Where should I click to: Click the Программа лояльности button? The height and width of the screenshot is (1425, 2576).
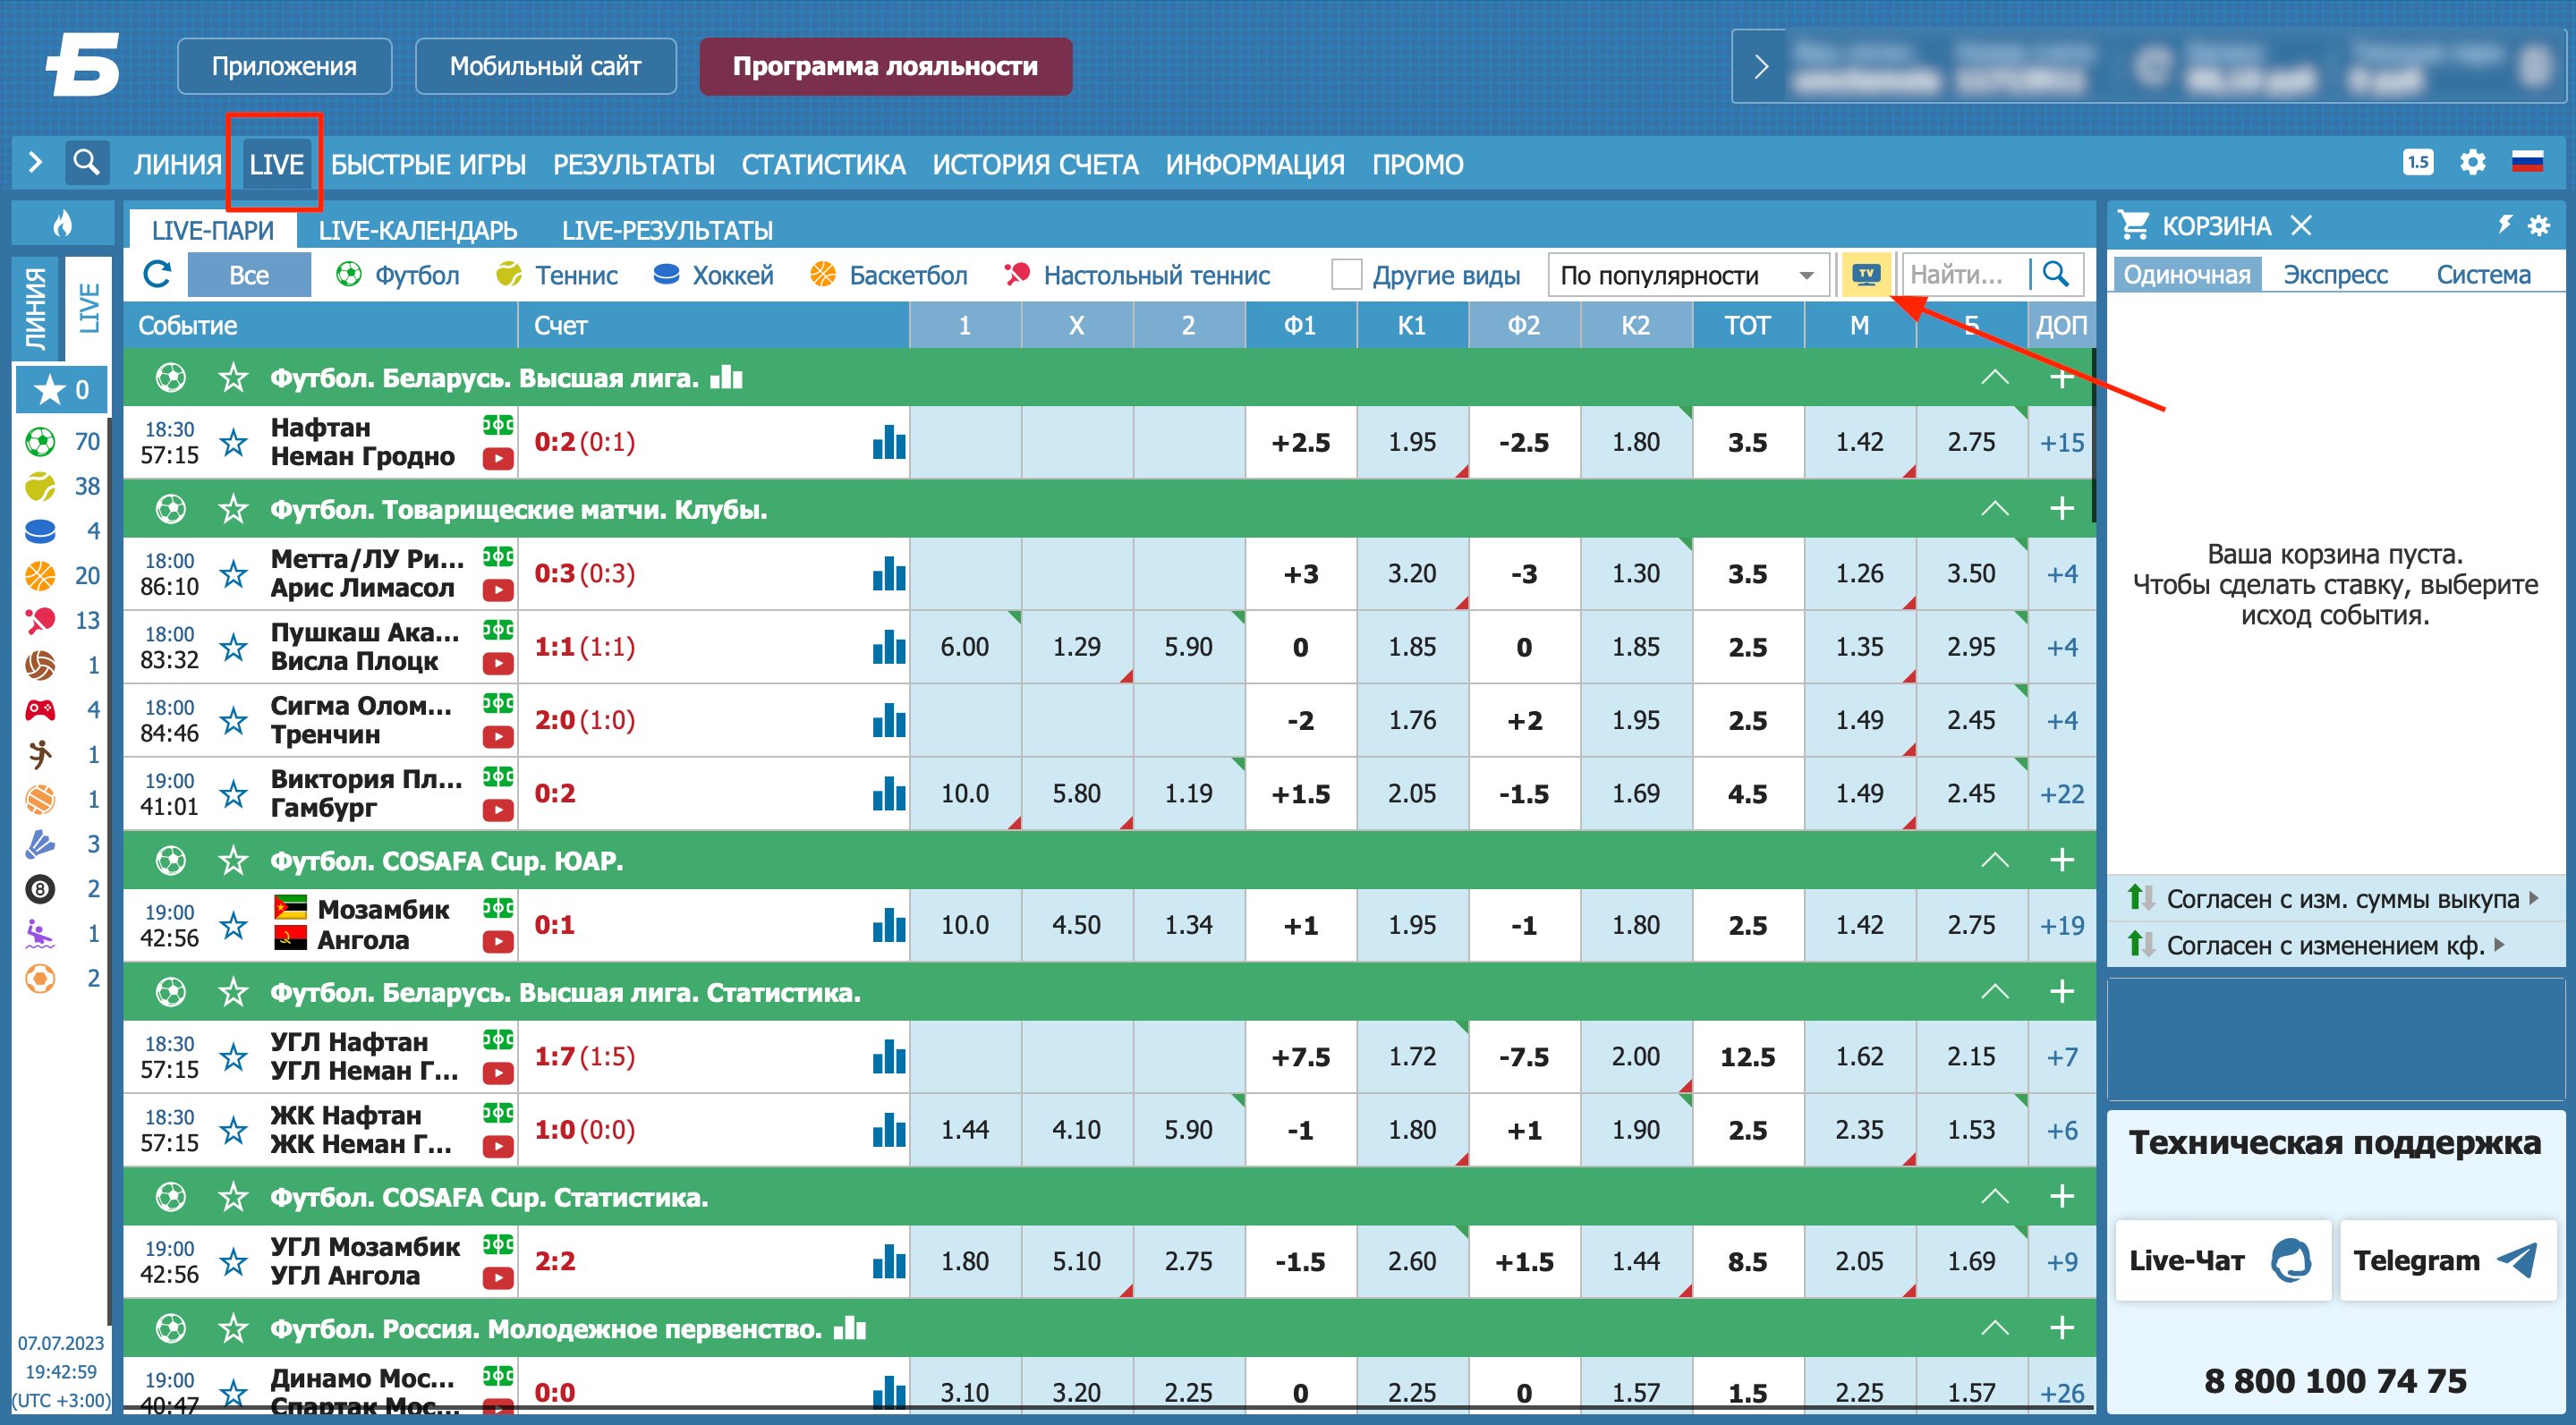pyautogui.click(x=885, y=67)
